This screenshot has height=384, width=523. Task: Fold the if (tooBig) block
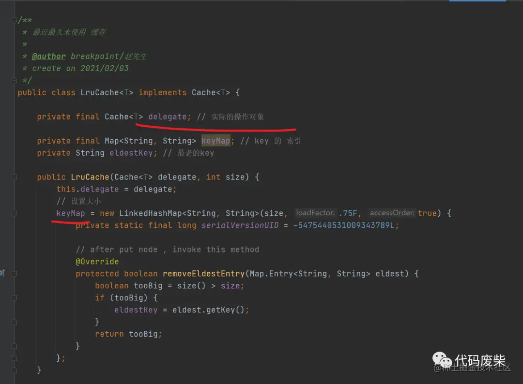click(x=14, y=298)
